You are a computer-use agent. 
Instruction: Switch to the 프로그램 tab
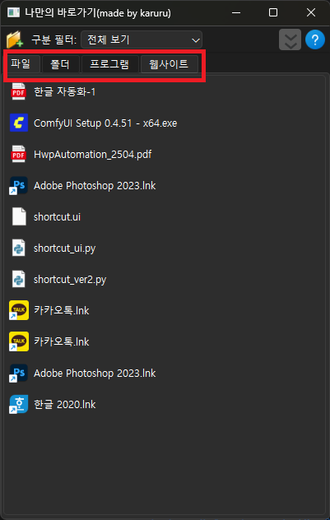[x=109, y=63]
